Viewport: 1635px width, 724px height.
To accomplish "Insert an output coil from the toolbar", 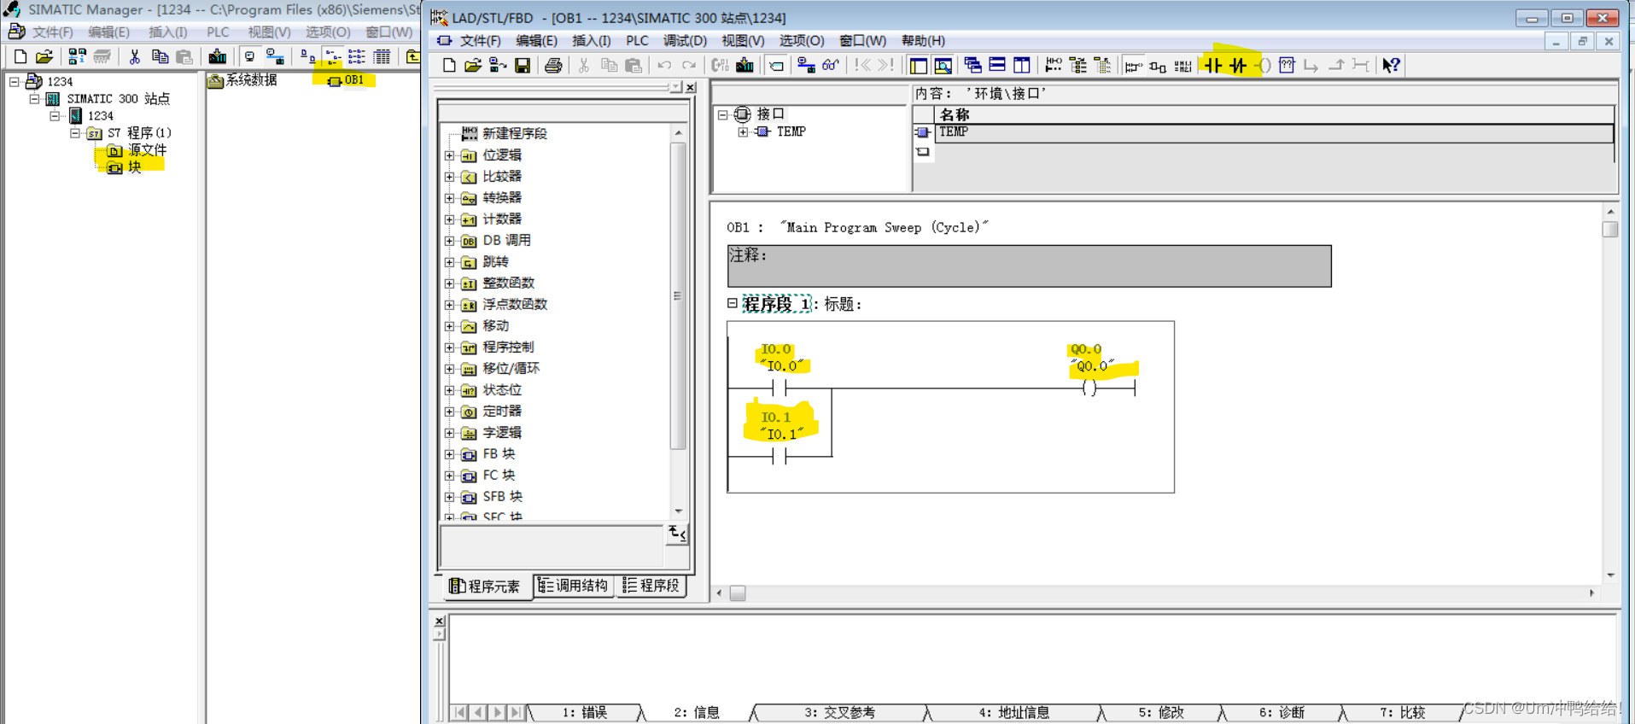I will [1263, 66].
